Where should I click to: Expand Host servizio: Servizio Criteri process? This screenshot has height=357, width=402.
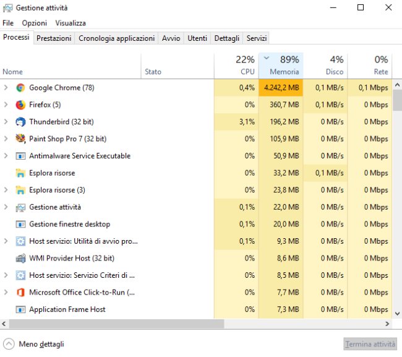(x=6, y=275)
